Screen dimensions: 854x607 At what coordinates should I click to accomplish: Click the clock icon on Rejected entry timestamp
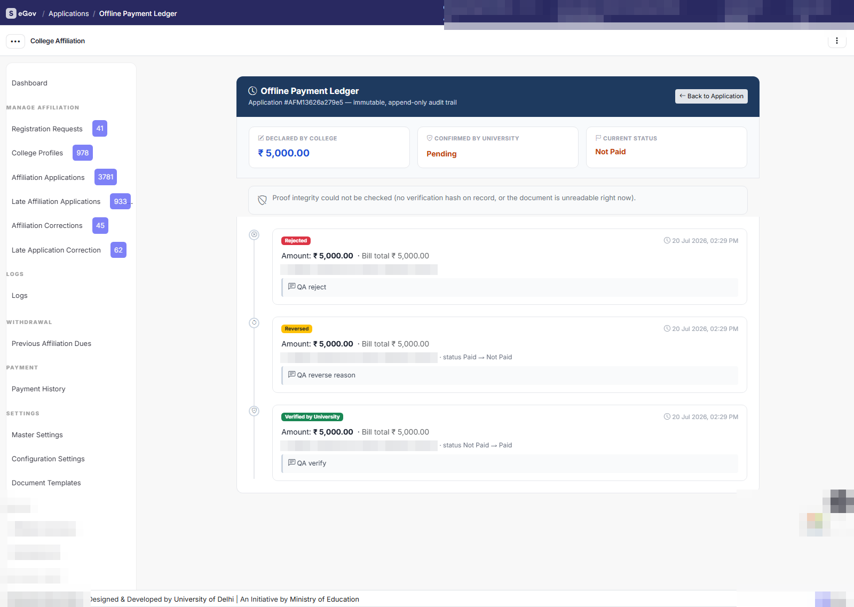667,241
